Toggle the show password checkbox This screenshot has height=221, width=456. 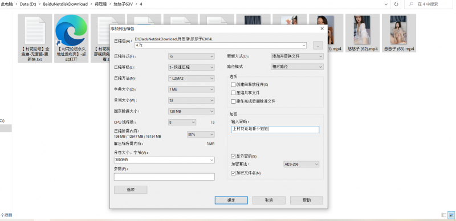click(233, 156)
